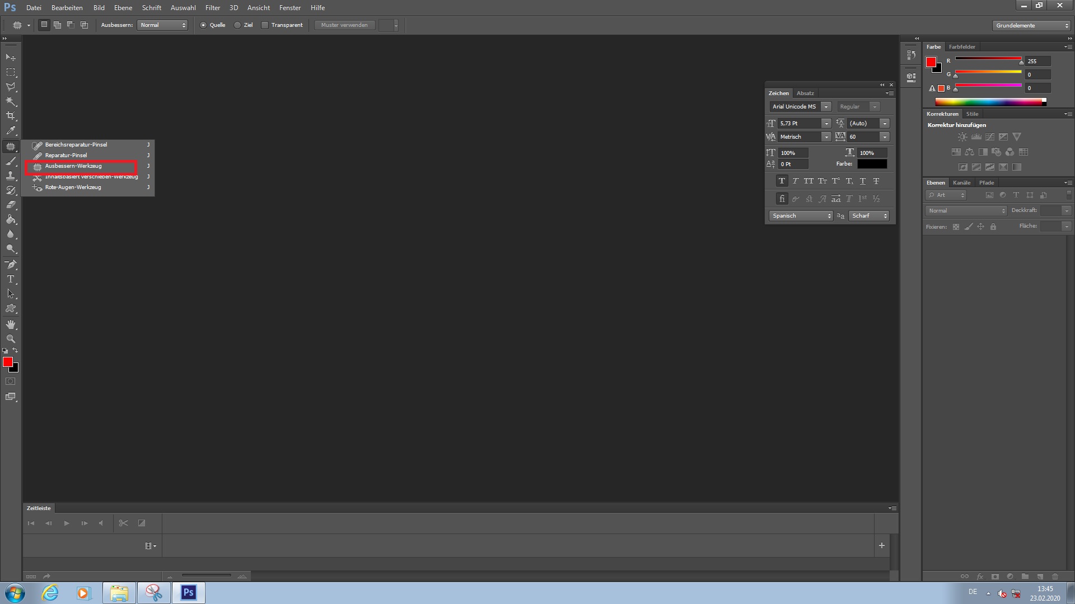Select the Ziel radio button
The width and height of the screenshot is (1075, 604).
(x=237, y=25)
